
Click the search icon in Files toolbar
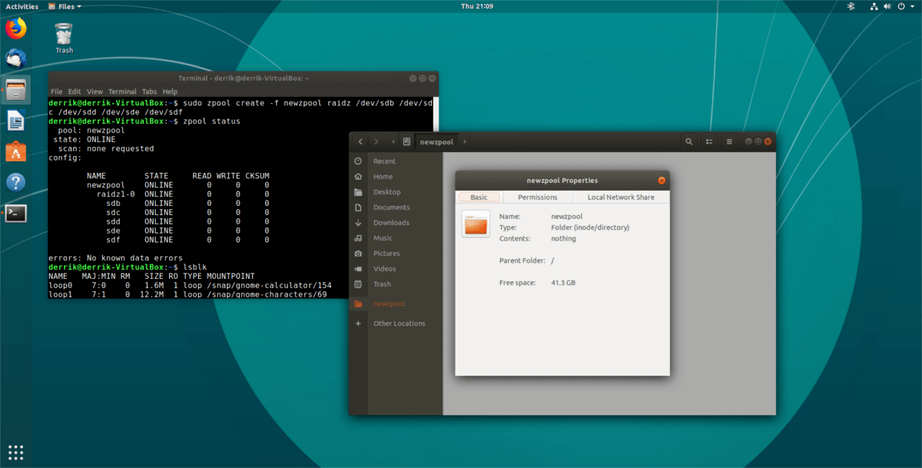click(688, 142)
